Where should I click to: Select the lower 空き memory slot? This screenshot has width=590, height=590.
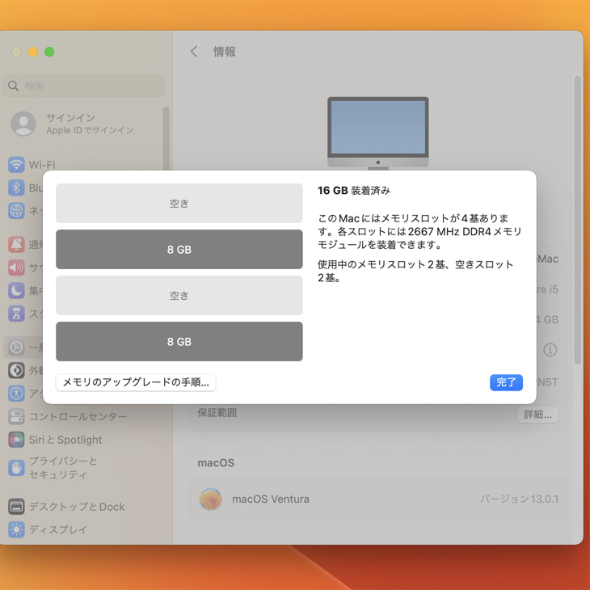click(x=179, y=295)
